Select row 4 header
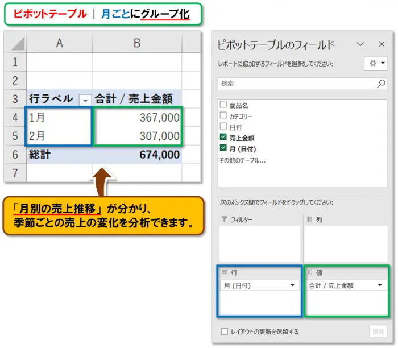The height and width of the screenshot is (348, 398). point(15,117)
